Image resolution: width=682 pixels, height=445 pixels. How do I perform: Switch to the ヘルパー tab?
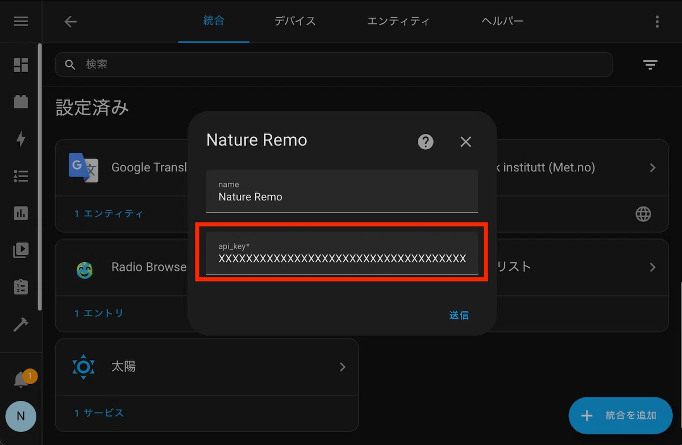502,21
